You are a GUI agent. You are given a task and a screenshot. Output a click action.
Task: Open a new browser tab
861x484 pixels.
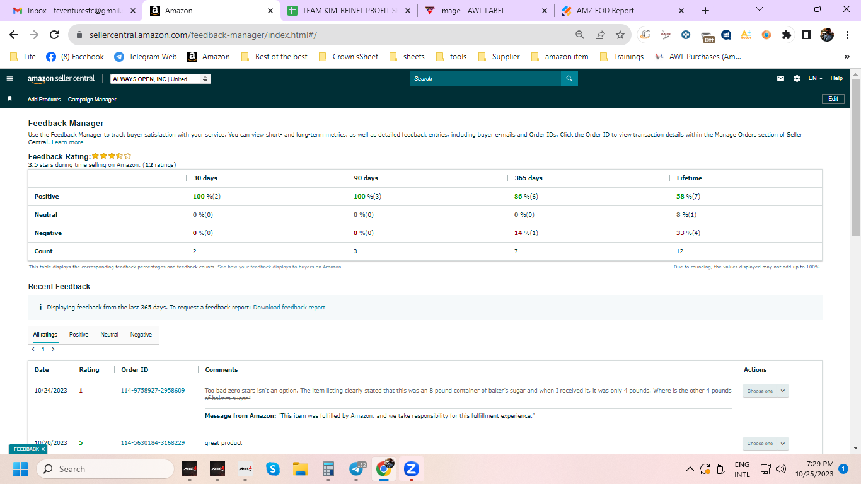pos(705,11)
